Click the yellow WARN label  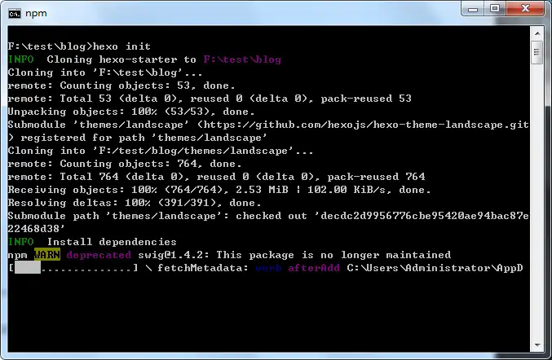[x=47, y=255]
